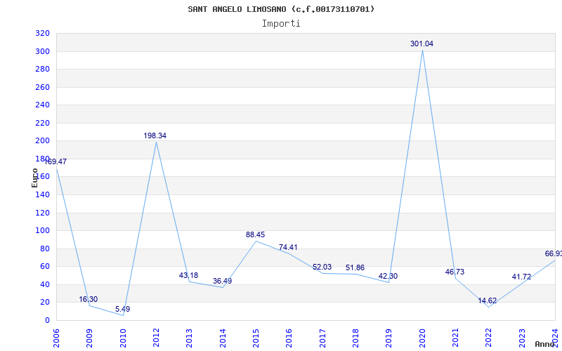The width and height of the screenshot is (562, 351).
Task: Select the 2010 x-axis year label
Action: (x=123, y=338)
